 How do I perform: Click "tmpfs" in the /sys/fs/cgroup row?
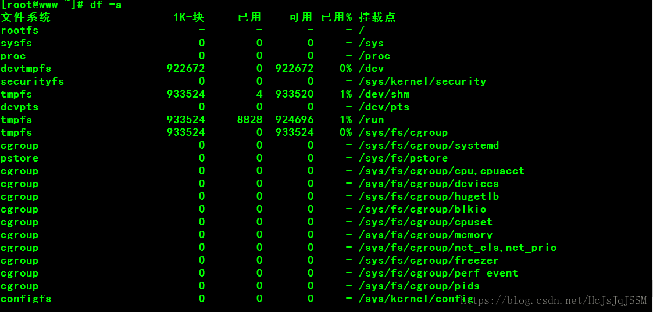(17, 132)
